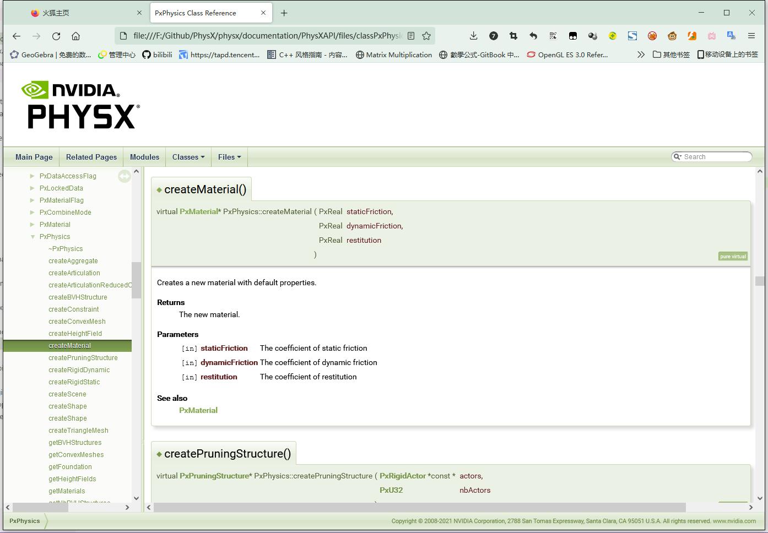Click the sidebar sync toggle green button
Image resolution: width=768 pixels, height=533 pixels.
pyautogui.click(x=125, y=176)
